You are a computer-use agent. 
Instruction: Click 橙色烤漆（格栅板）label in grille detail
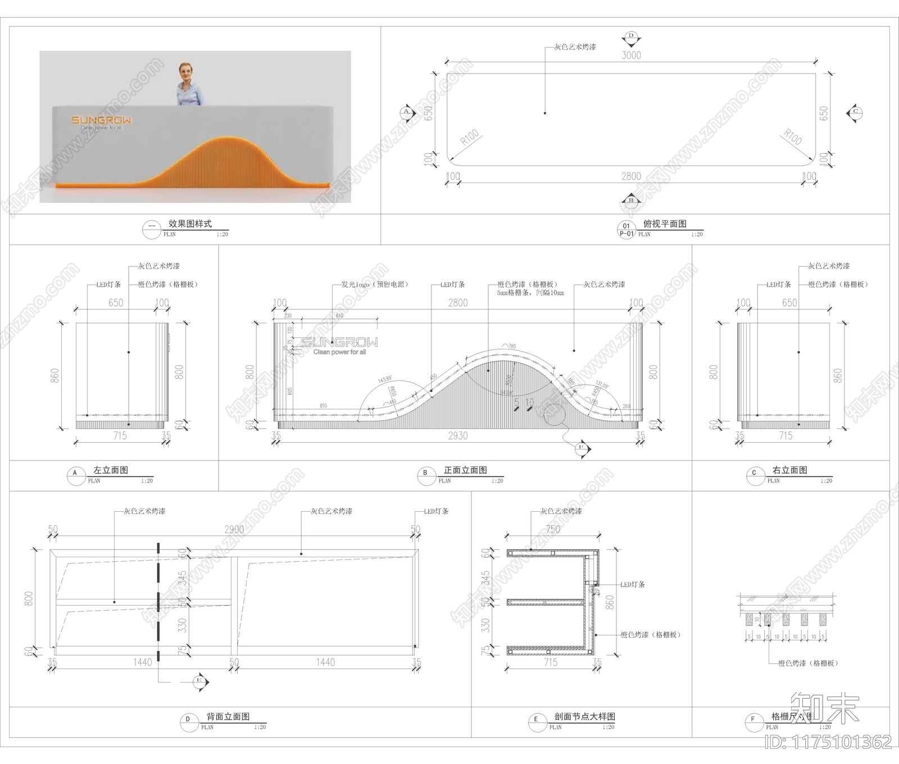pyautogui.click(x=809, y=663)
